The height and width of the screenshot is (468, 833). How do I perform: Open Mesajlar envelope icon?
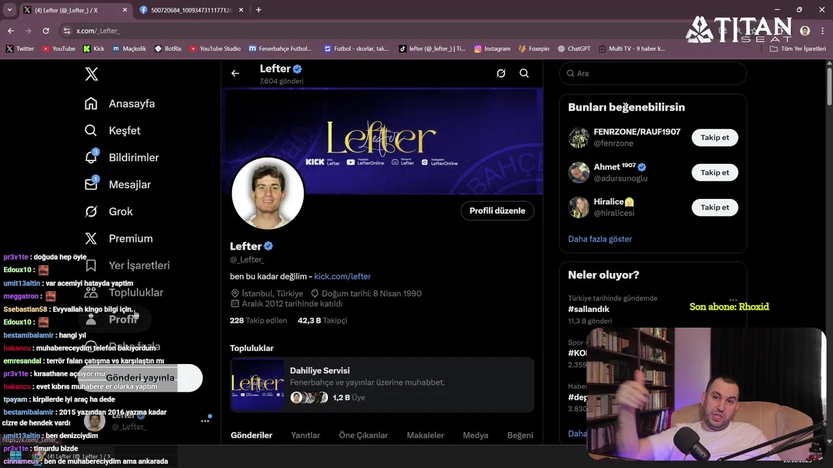click(91, 185)
